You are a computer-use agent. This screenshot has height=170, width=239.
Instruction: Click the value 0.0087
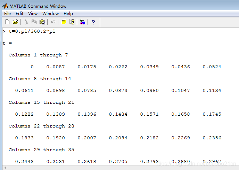coord(56,67)
